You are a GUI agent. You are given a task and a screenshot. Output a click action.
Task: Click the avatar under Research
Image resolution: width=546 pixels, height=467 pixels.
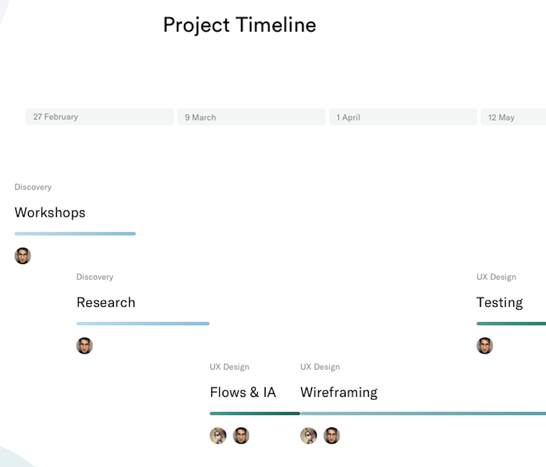click(84, 346)
